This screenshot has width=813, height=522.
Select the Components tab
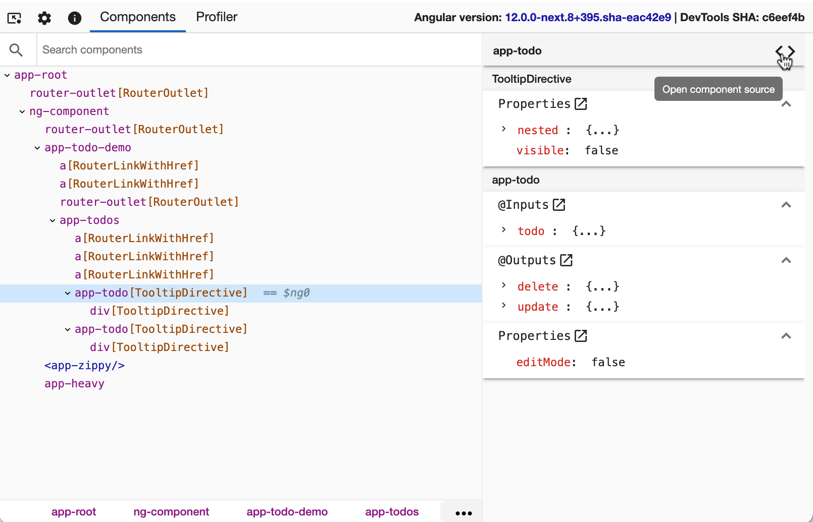click(x=137, y=17)
